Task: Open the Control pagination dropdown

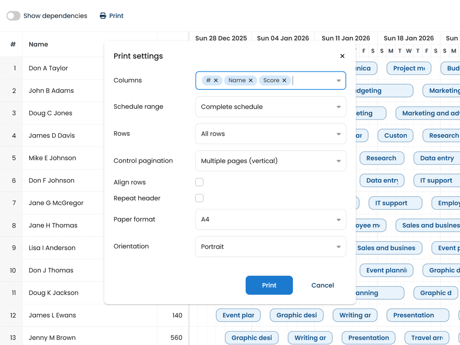Action: pyautogui.click(x=270, y=161)
